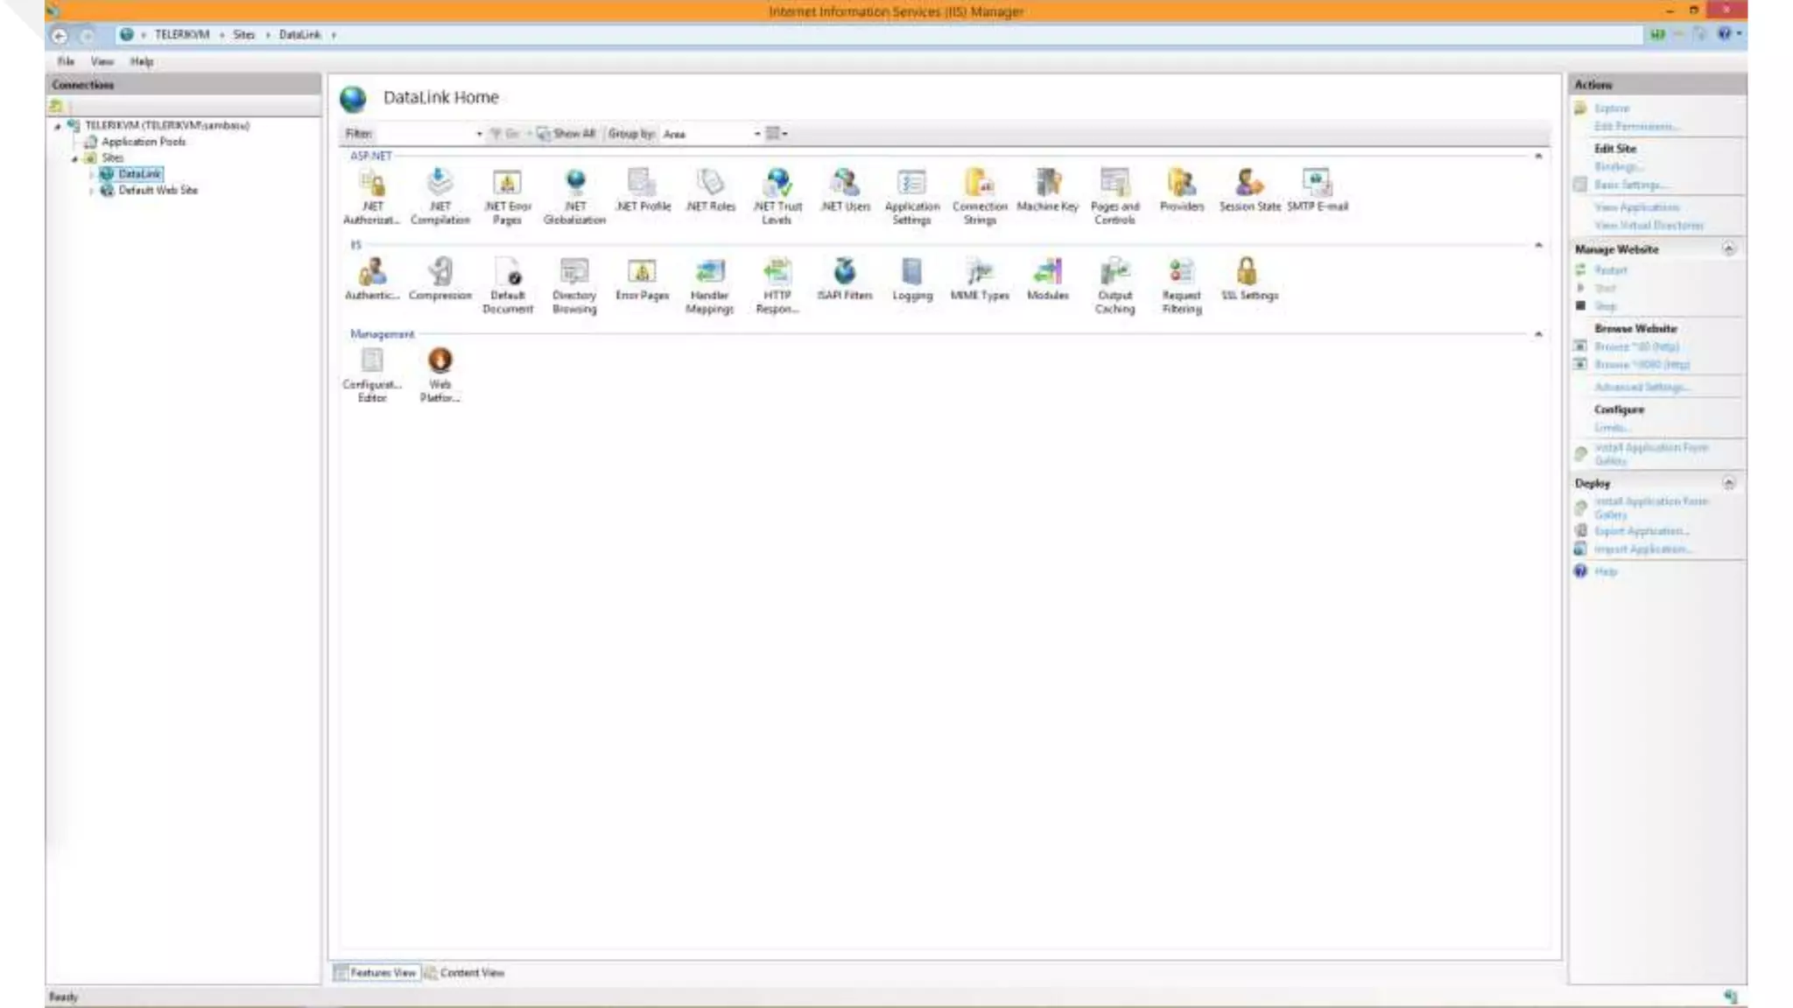Click Restart under Manage Website
The image size is (1793, 1008).
[x=1610, y=270]
